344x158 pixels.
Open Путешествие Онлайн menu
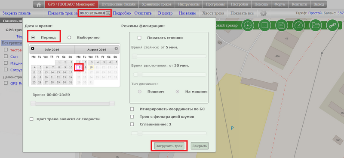pos(119,4)
